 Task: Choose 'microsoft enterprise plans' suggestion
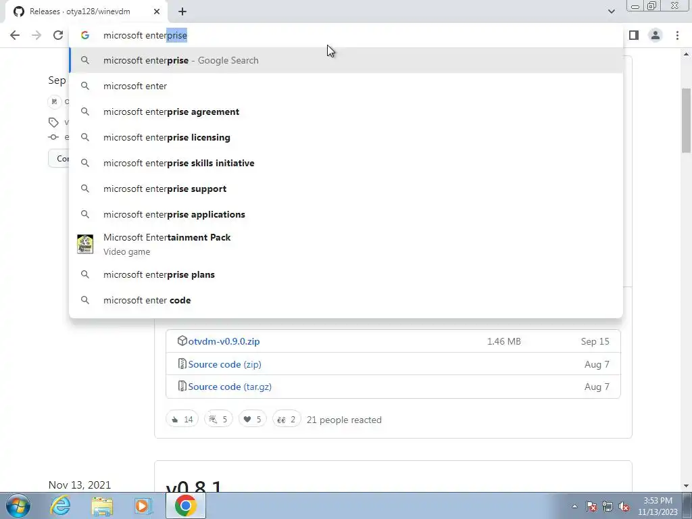pos(346,274)
